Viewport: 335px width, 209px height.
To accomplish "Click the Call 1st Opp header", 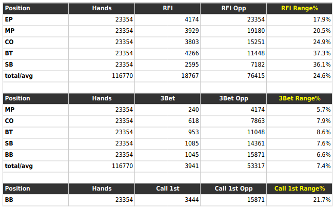I will [233, 189].
